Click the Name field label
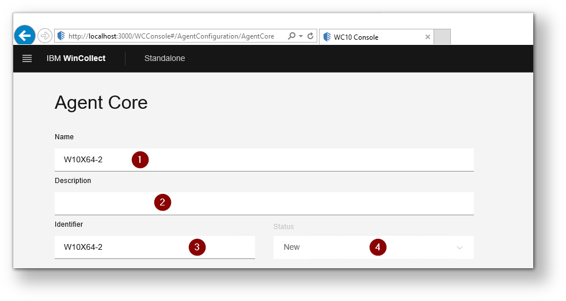This screenshot has height=301, width=566. click(64, 137)
